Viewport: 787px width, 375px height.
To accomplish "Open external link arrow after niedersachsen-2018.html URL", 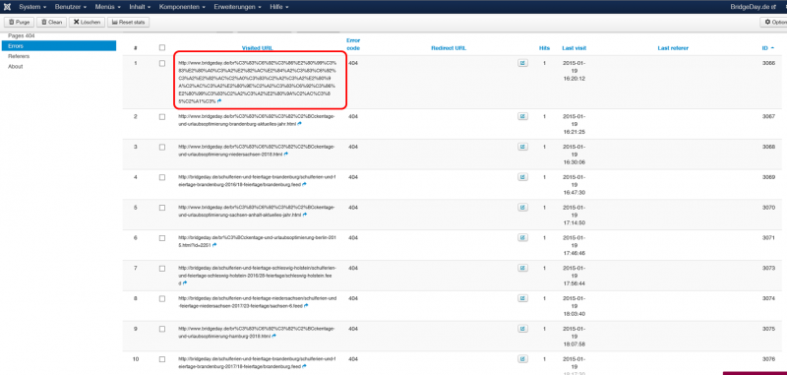I will coord(285,155).
